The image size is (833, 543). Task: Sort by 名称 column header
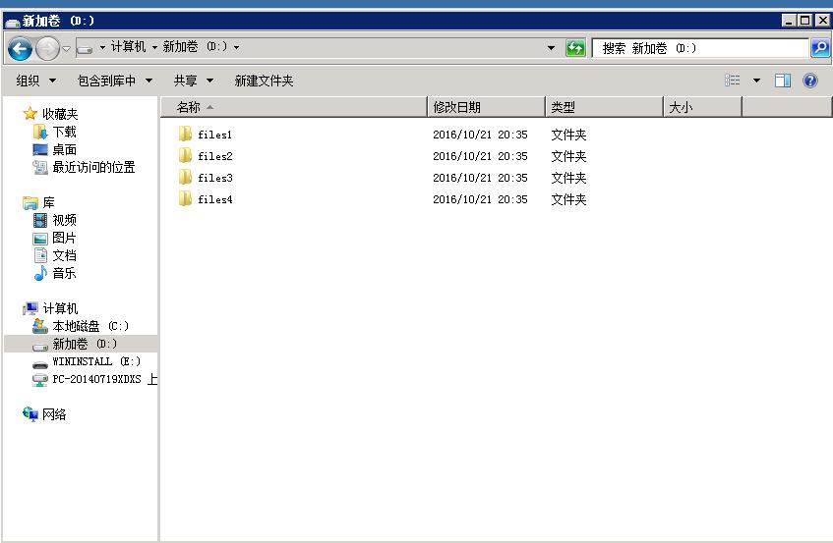[294, 107]
